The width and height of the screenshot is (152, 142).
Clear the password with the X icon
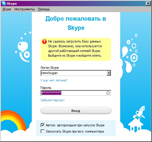[x=108, y=93]
